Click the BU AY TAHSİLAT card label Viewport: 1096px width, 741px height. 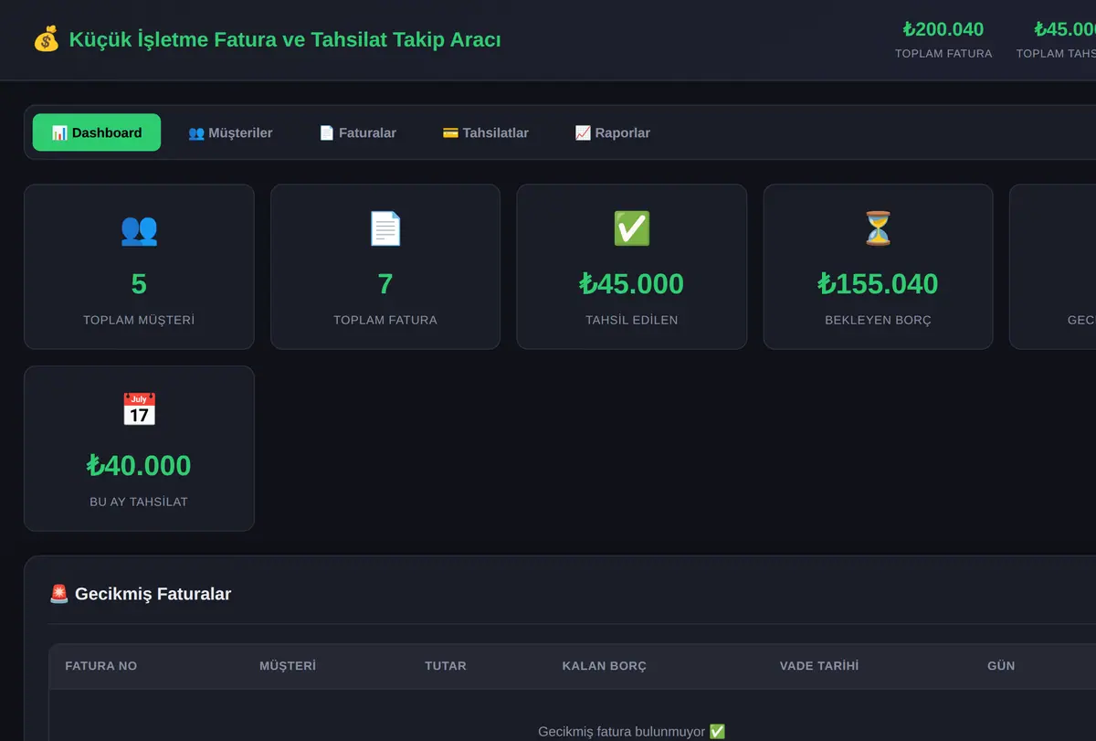(139, 503)
